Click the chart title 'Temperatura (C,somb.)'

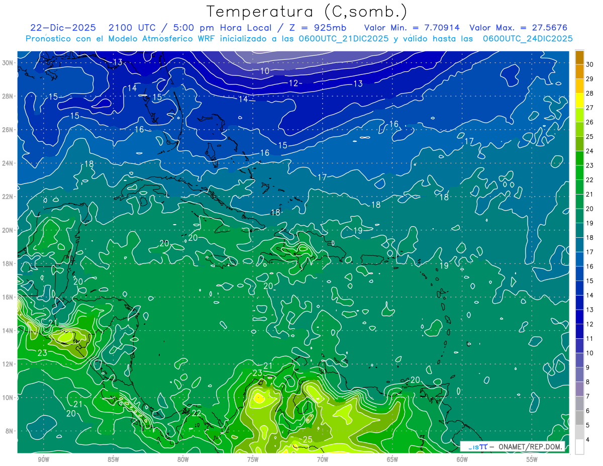(x=307, y=11)
